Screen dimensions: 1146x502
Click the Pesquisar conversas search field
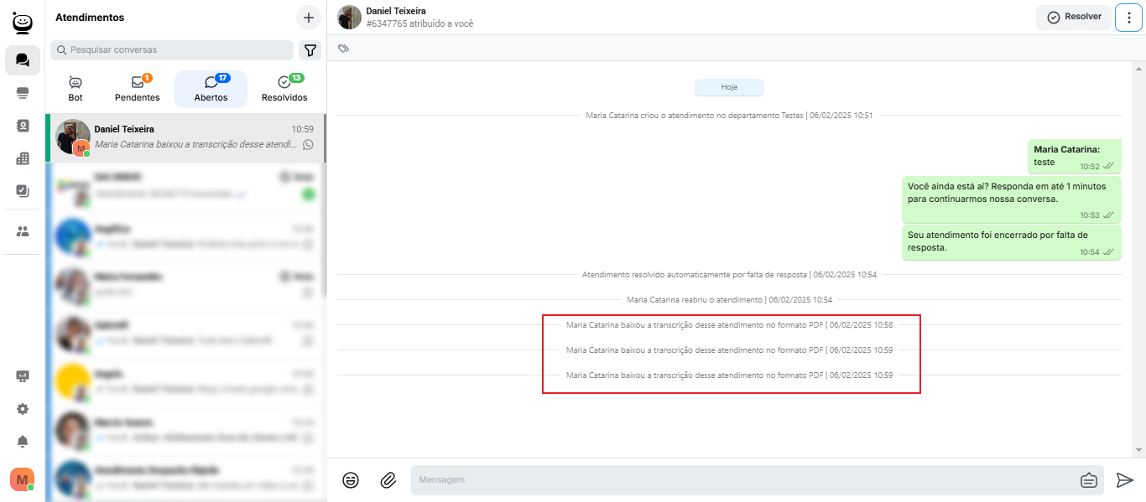coord(172,50)
